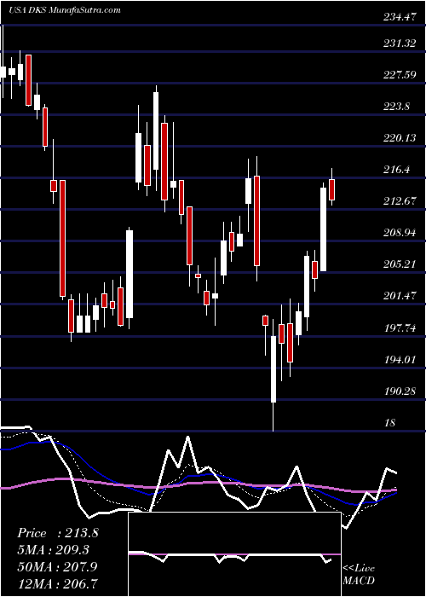
Task: Select the 190.28 price axis label
Action: click(399, 391)
